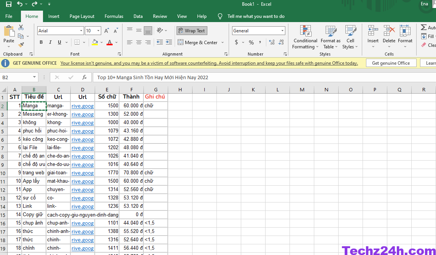Expand Merge & Center options arrow

(x=223, y=43)
